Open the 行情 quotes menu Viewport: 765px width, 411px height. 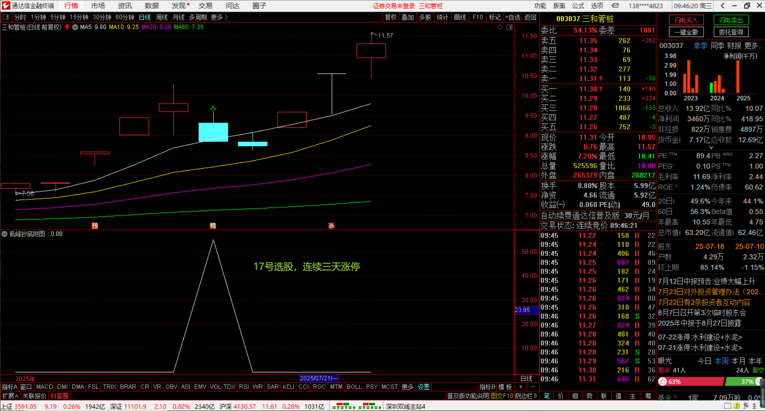click(x=71, y=6)
